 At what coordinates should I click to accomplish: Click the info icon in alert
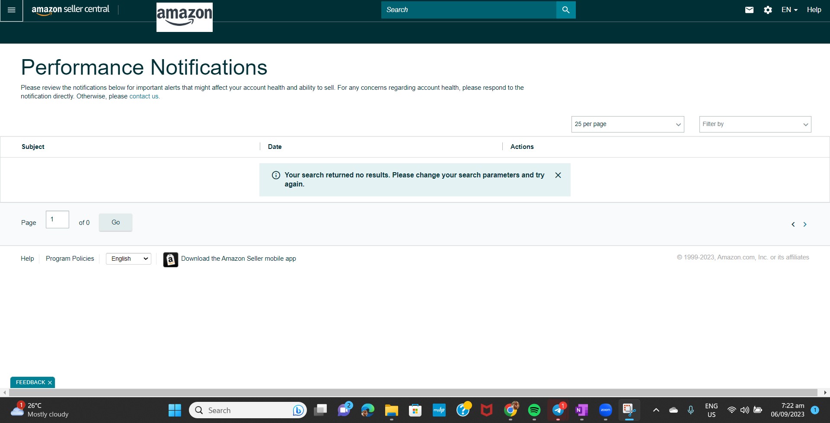point(276,175)
